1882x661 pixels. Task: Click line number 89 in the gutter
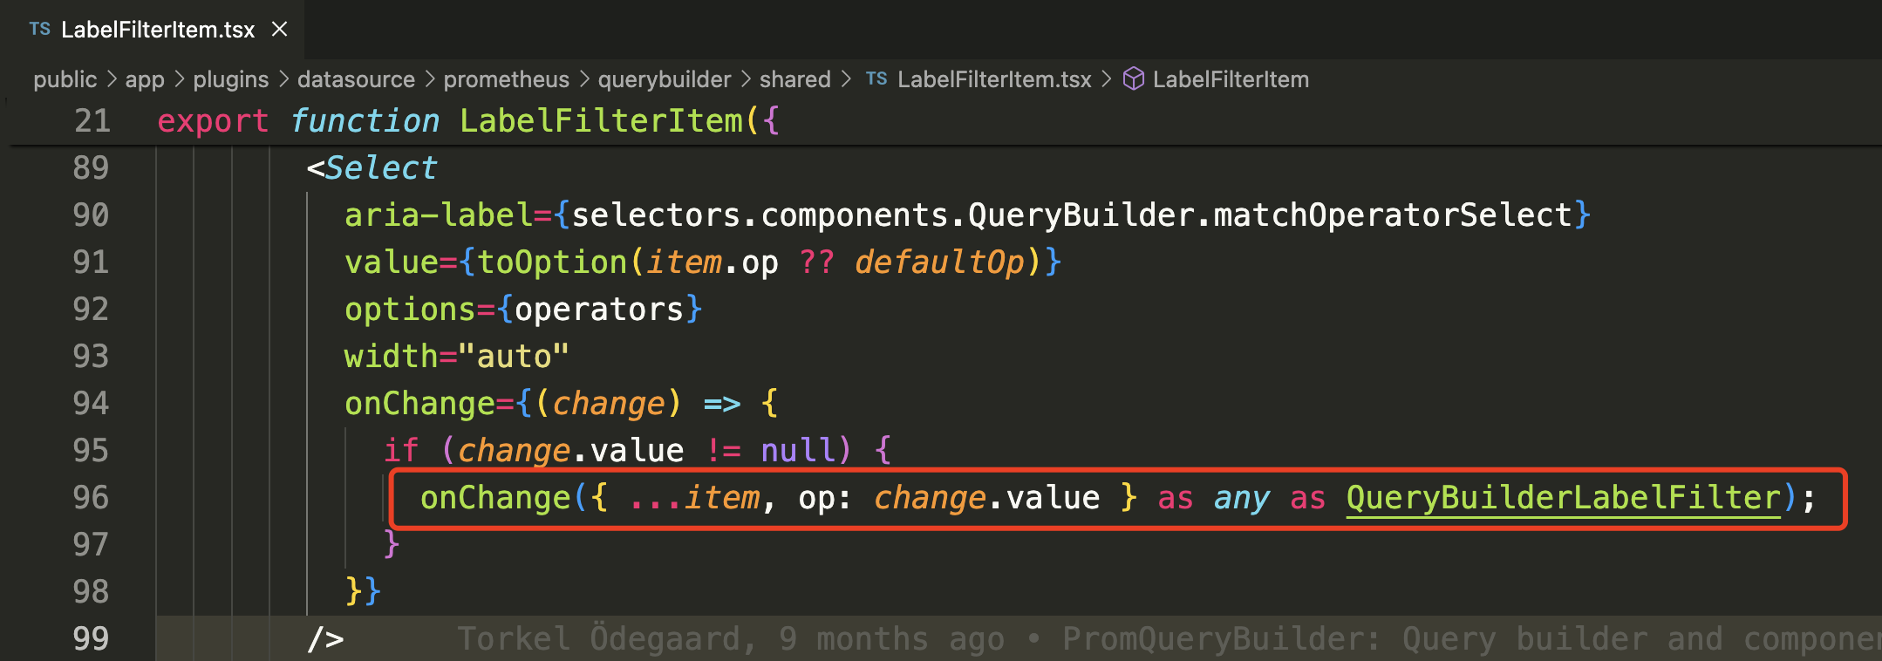(x=92, y=167)
